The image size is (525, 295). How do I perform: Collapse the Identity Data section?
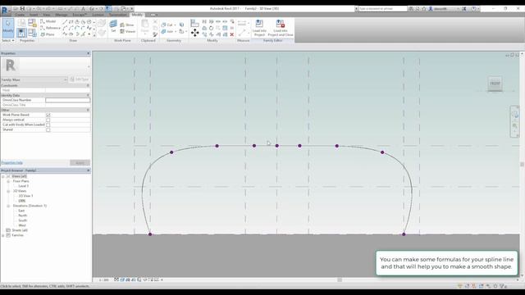(x=88, y=95)
